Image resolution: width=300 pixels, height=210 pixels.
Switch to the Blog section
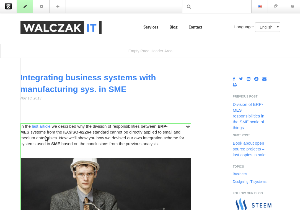[x=173, y=27]
